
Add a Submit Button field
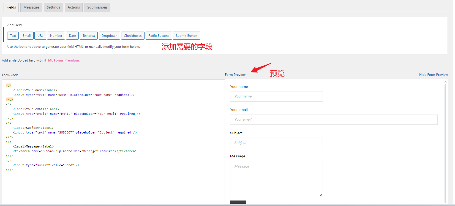click(x=187, y=36)
